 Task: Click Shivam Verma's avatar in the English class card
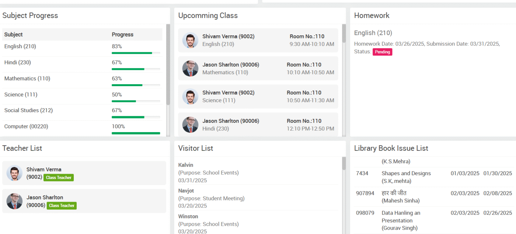(x=190, y=40)
